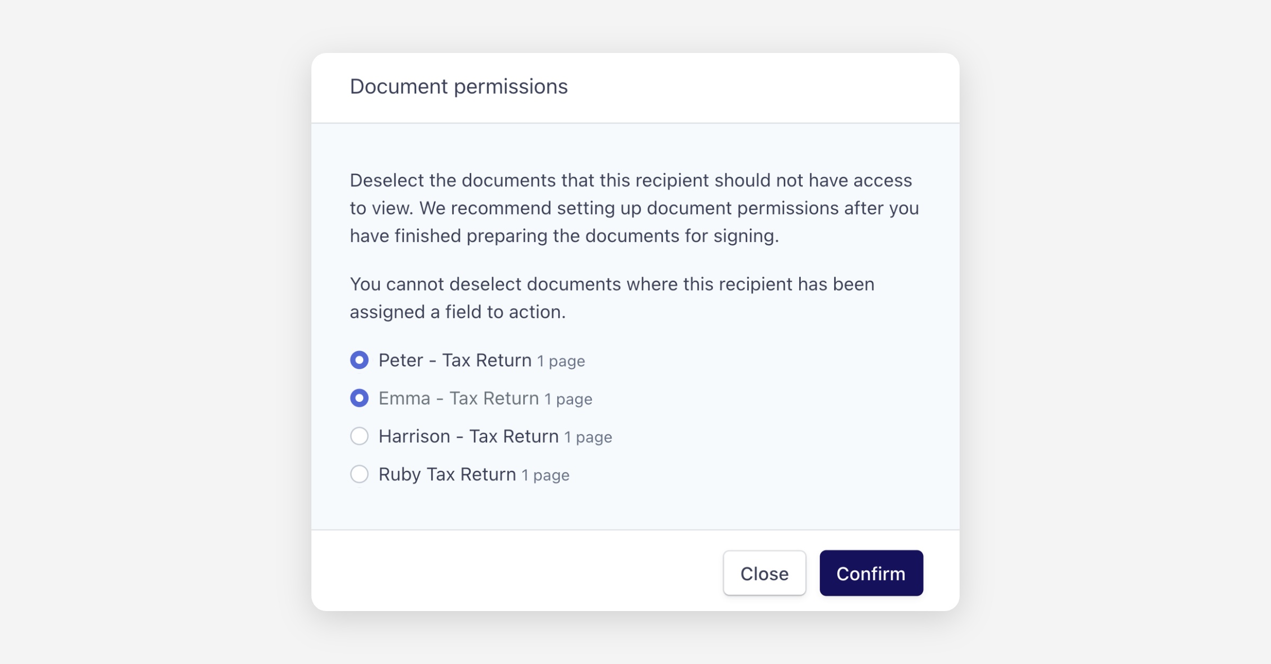1271x664 pixels.
Task: Click the word "permissions" in the dialog heading
Action: tap(511, 87)
